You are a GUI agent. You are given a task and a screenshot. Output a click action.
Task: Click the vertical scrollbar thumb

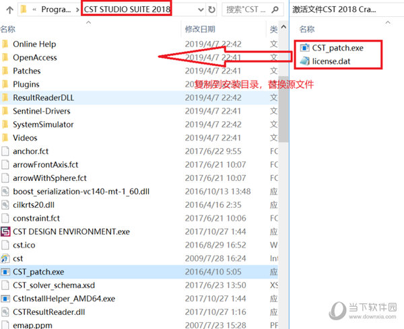point(283,109)
